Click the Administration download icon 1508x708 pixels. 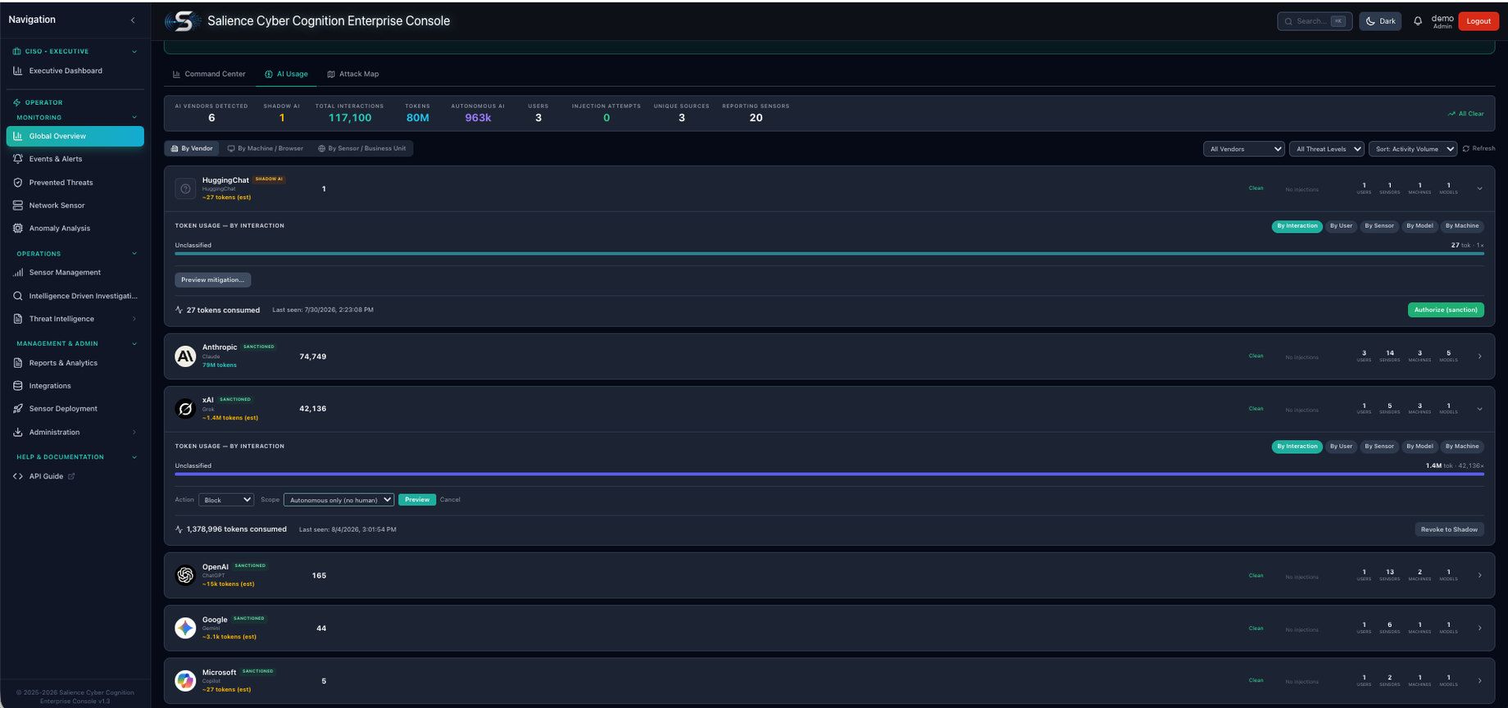(17, 433)
